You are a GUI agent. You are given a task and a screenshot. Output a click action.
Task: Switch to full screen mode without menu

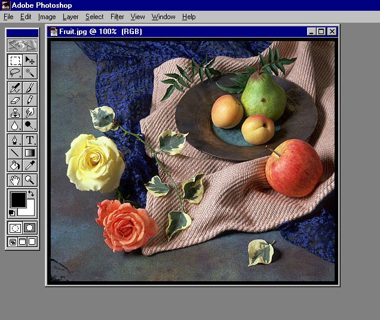click(x=32, y=242)
